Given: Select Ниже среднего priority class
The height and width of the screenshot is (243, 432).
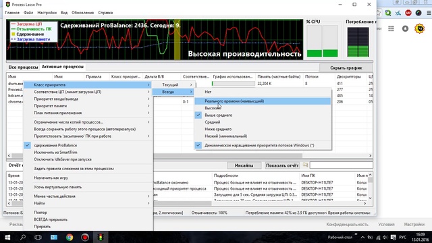Looking at the screenshot, I should pyautogui.click(x=263, y=129).
